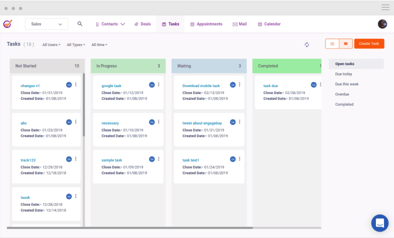
Task: Open the All Types filter dropdown
Action: [75, 45]
